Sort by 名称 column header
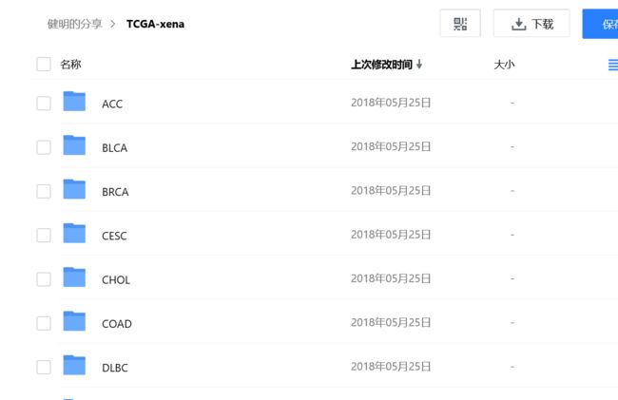This screenshot has height=400, width=618. 70,65
